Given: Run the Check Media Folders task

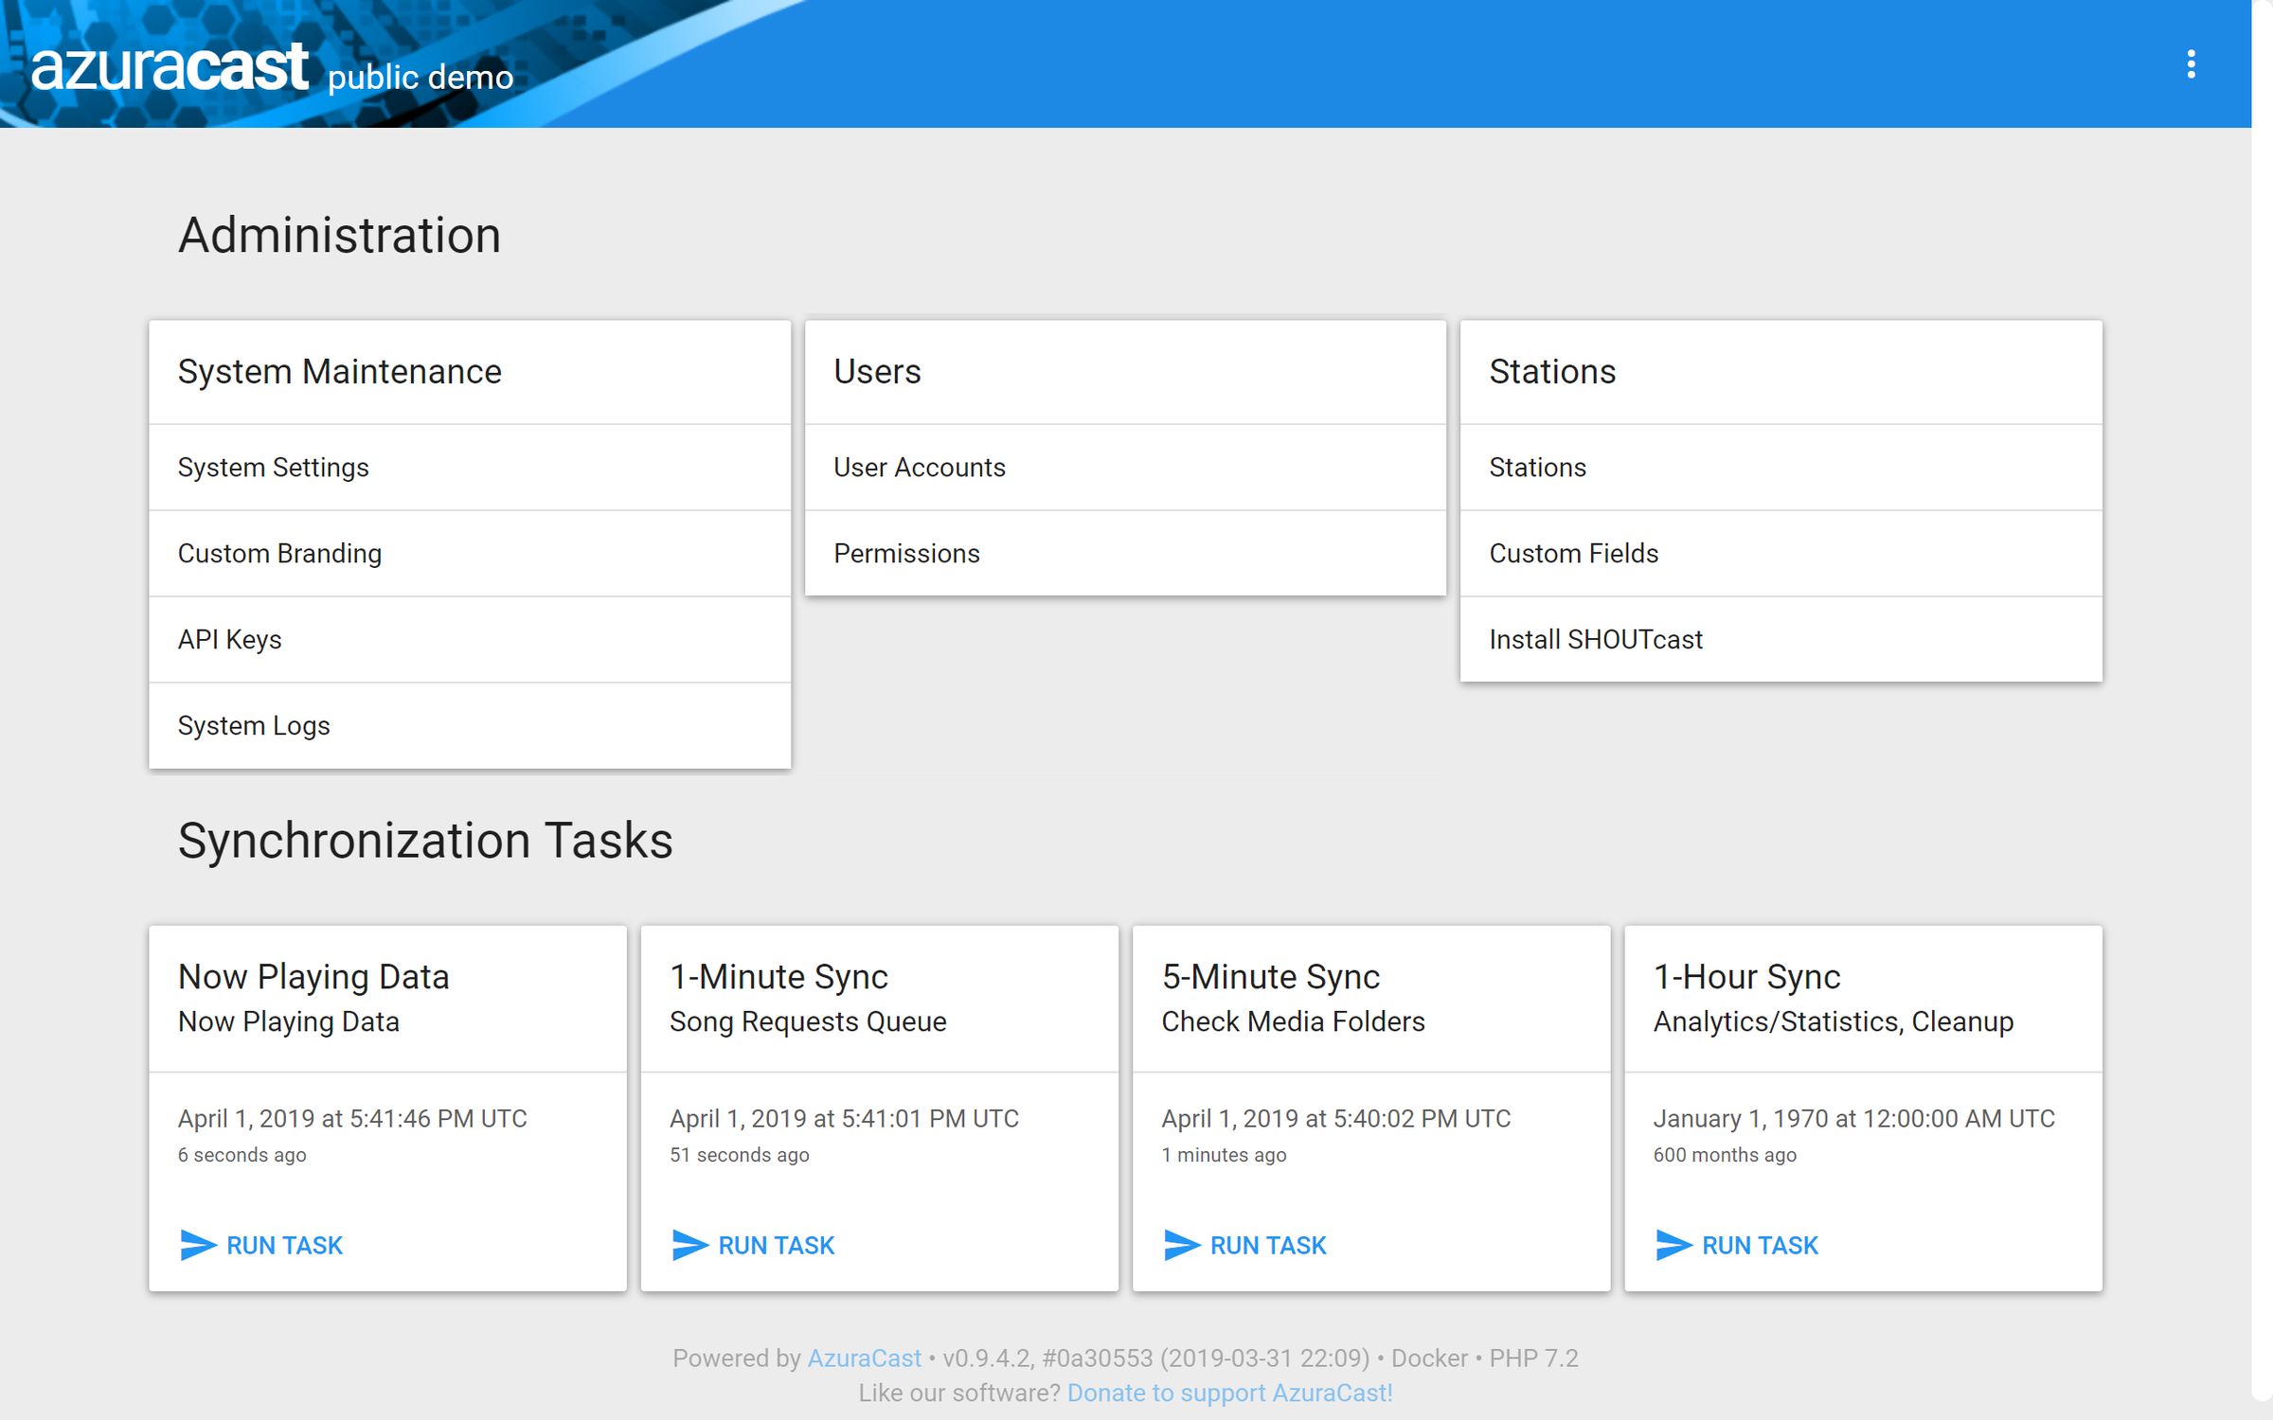Looking at the screenshot, I should point(1269,1244).
